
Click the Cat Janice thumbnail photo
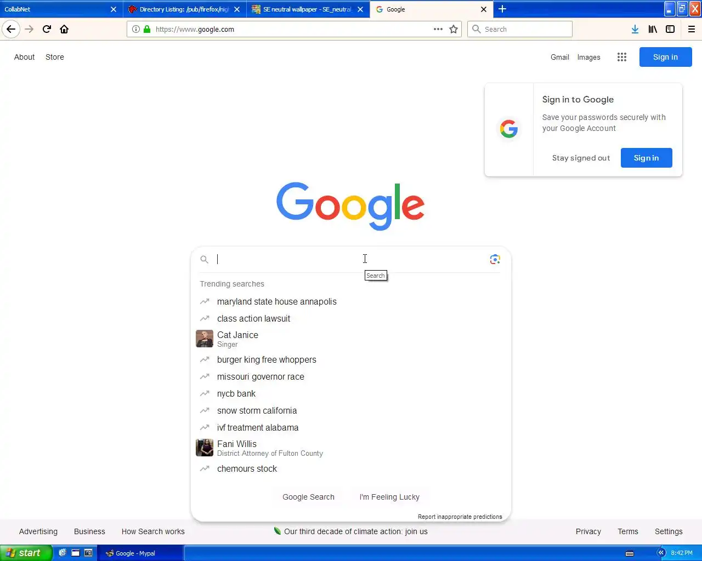pos(205,339)
